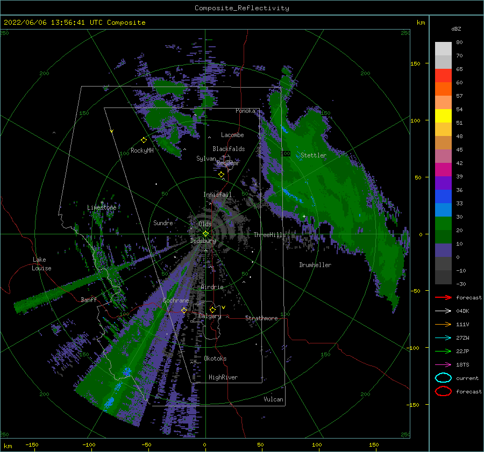Click the Sundre town label
This screenshot has height=452, width=484.
(163, 223)
